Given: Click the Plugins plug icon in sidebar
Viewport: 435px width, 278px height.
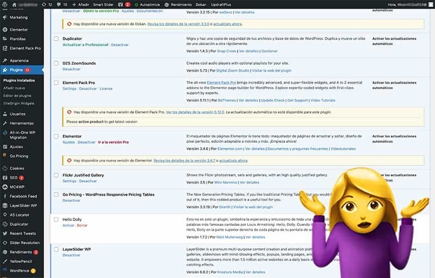Looking at the screenshot, I should pyautogui.click(x=5, y=70).
